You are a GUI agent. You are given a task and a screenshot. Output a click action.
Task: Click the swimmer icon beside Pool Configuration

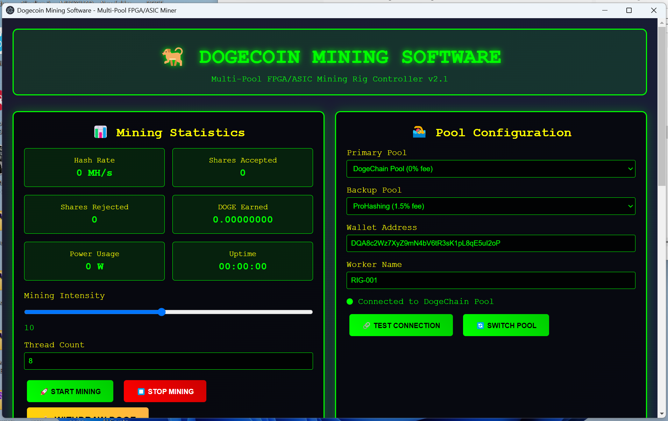pyautogui.click(x=419, y=132)
